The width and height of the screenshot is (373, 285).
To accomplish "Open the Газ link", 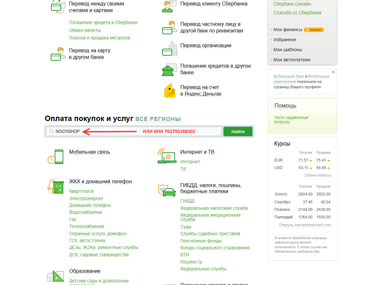I will (x=73, y=219).
